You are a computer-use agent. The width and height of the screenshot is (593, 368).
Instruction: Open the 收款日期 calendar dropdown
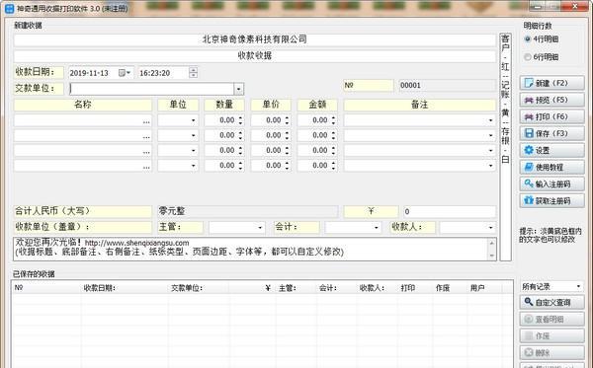(x=125, y=73)
